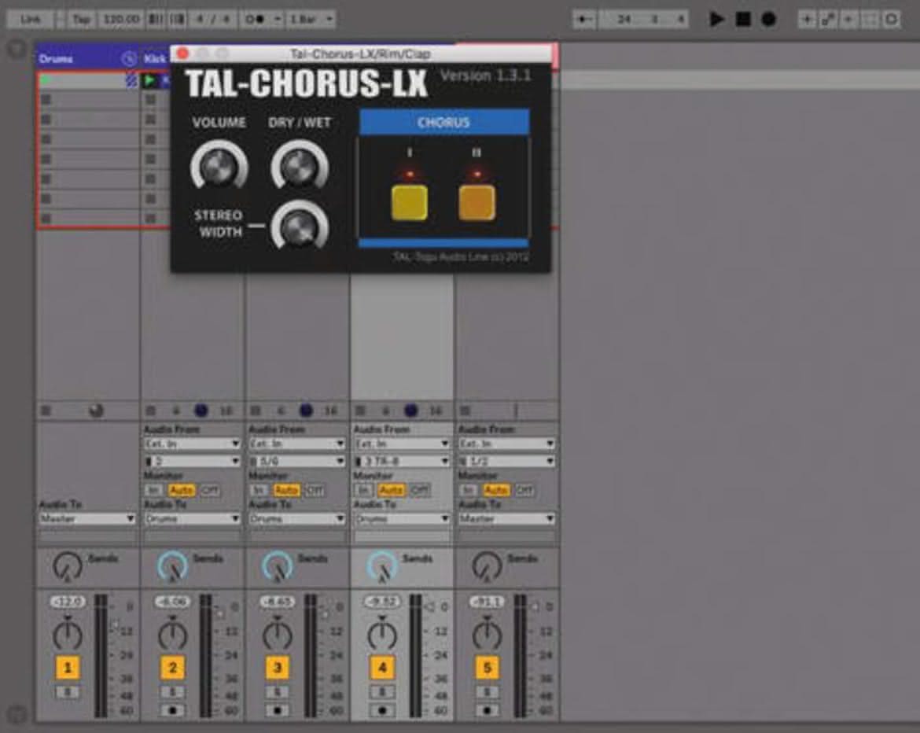Click the Auto monitor button on track 4
920x733 pixels.
pos(391,490)
